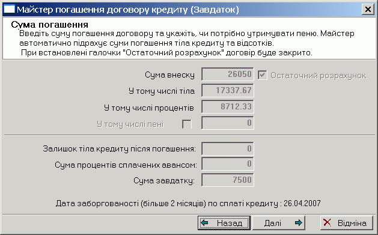The image size is (378, 235).
Task: Click the Залишок тіла кредиту label
Action: 120,149
